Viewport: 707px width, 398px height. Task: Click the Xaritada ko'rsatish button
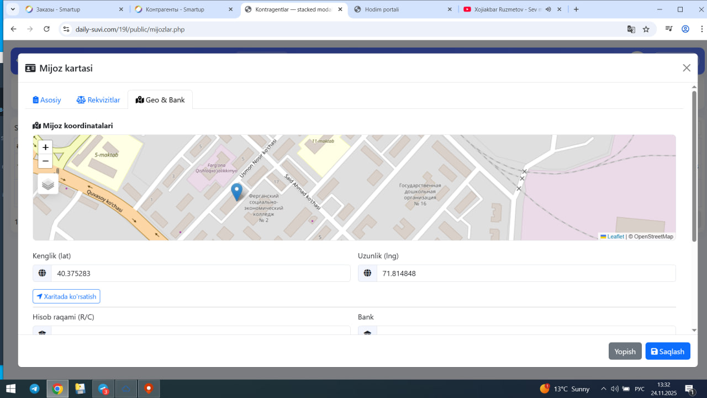(x=66, y=297)
